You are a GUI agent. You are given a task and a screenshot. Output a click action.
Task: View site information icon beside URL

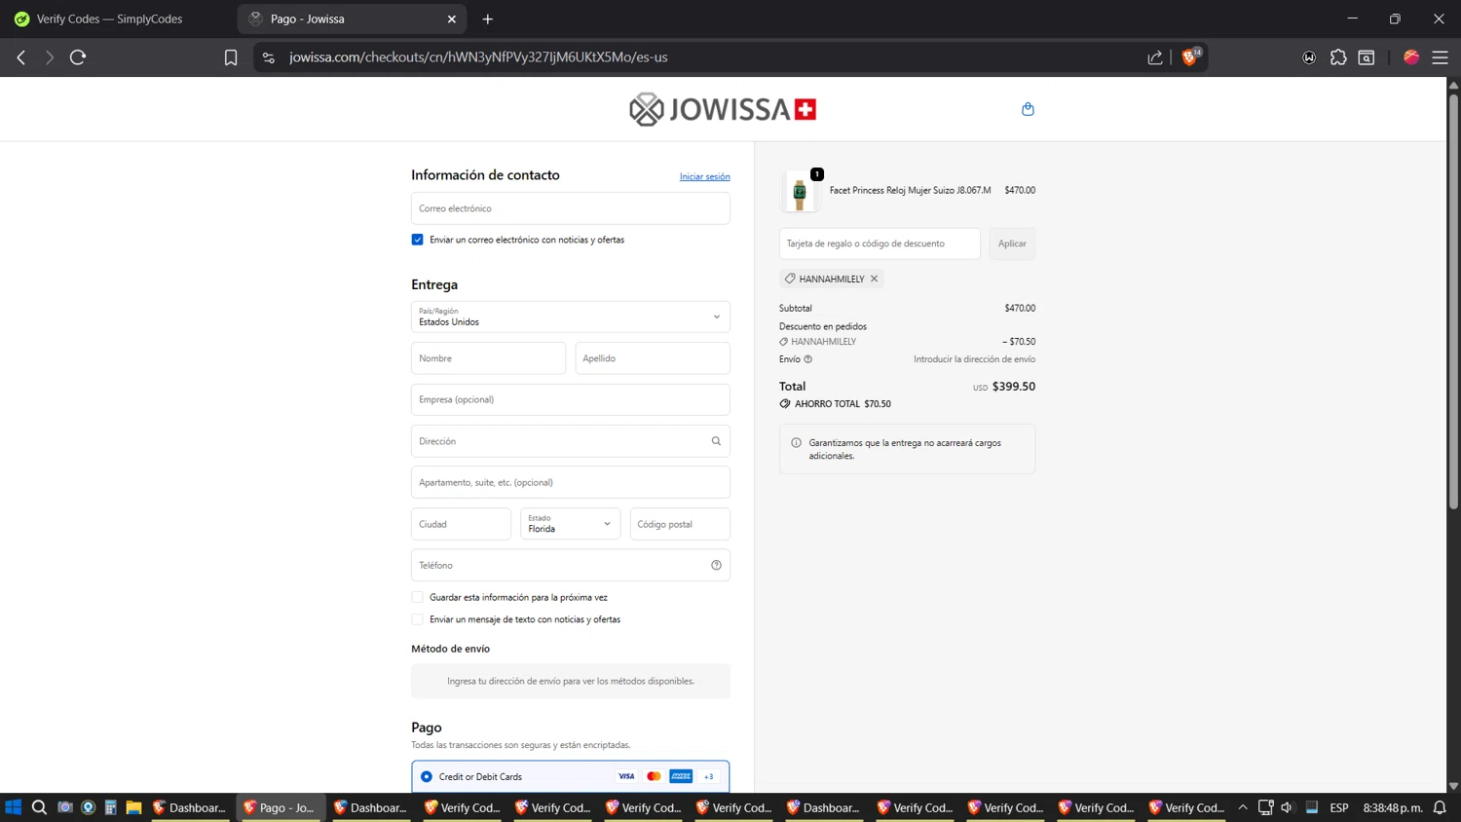click(x=269, y=57)
